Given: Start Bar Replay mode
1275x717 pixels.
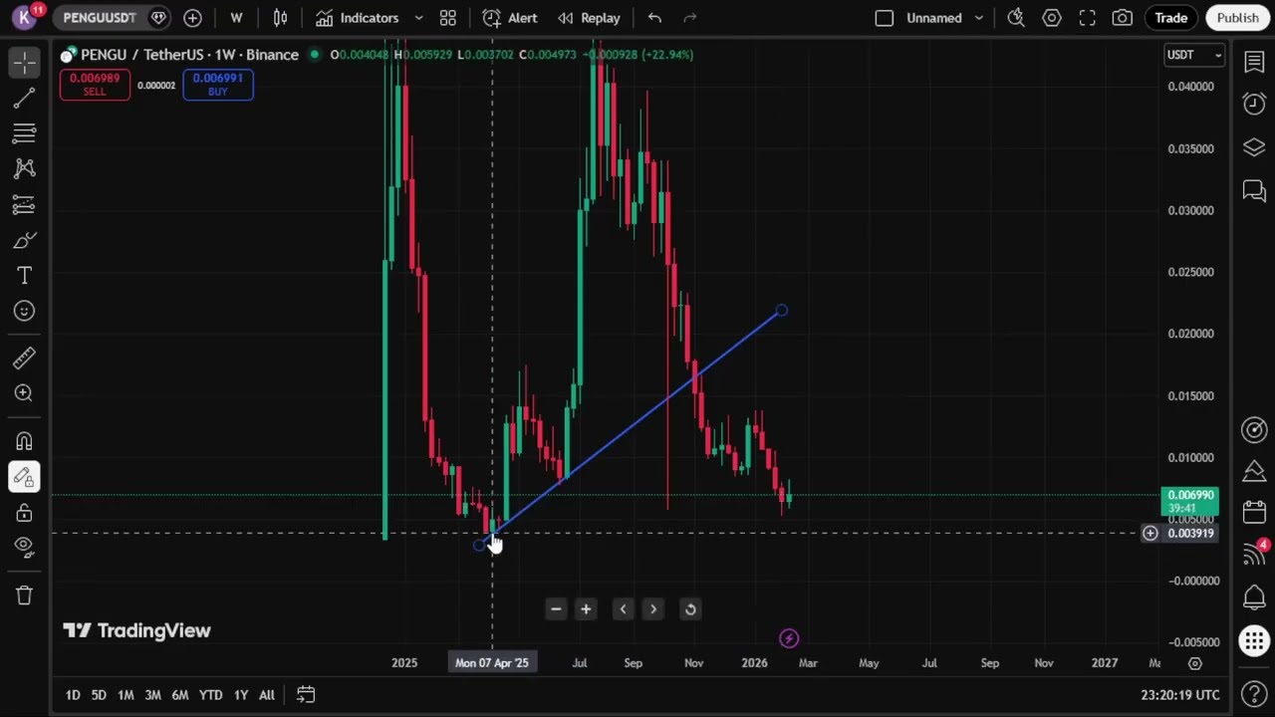Looking at the screenshot, I should click(x=589, y=18).
